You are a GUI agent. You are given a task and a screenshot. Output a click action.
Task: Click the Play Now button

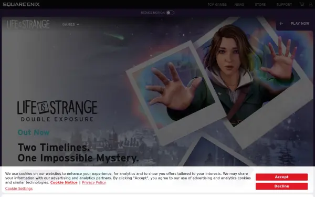(x=300, y=24)
